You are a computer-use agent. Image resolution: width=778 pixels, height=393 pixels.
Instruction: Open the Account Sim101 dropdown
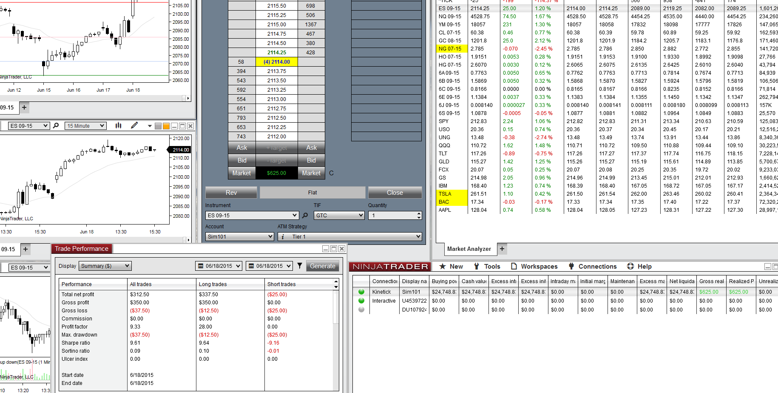[240, 236]
